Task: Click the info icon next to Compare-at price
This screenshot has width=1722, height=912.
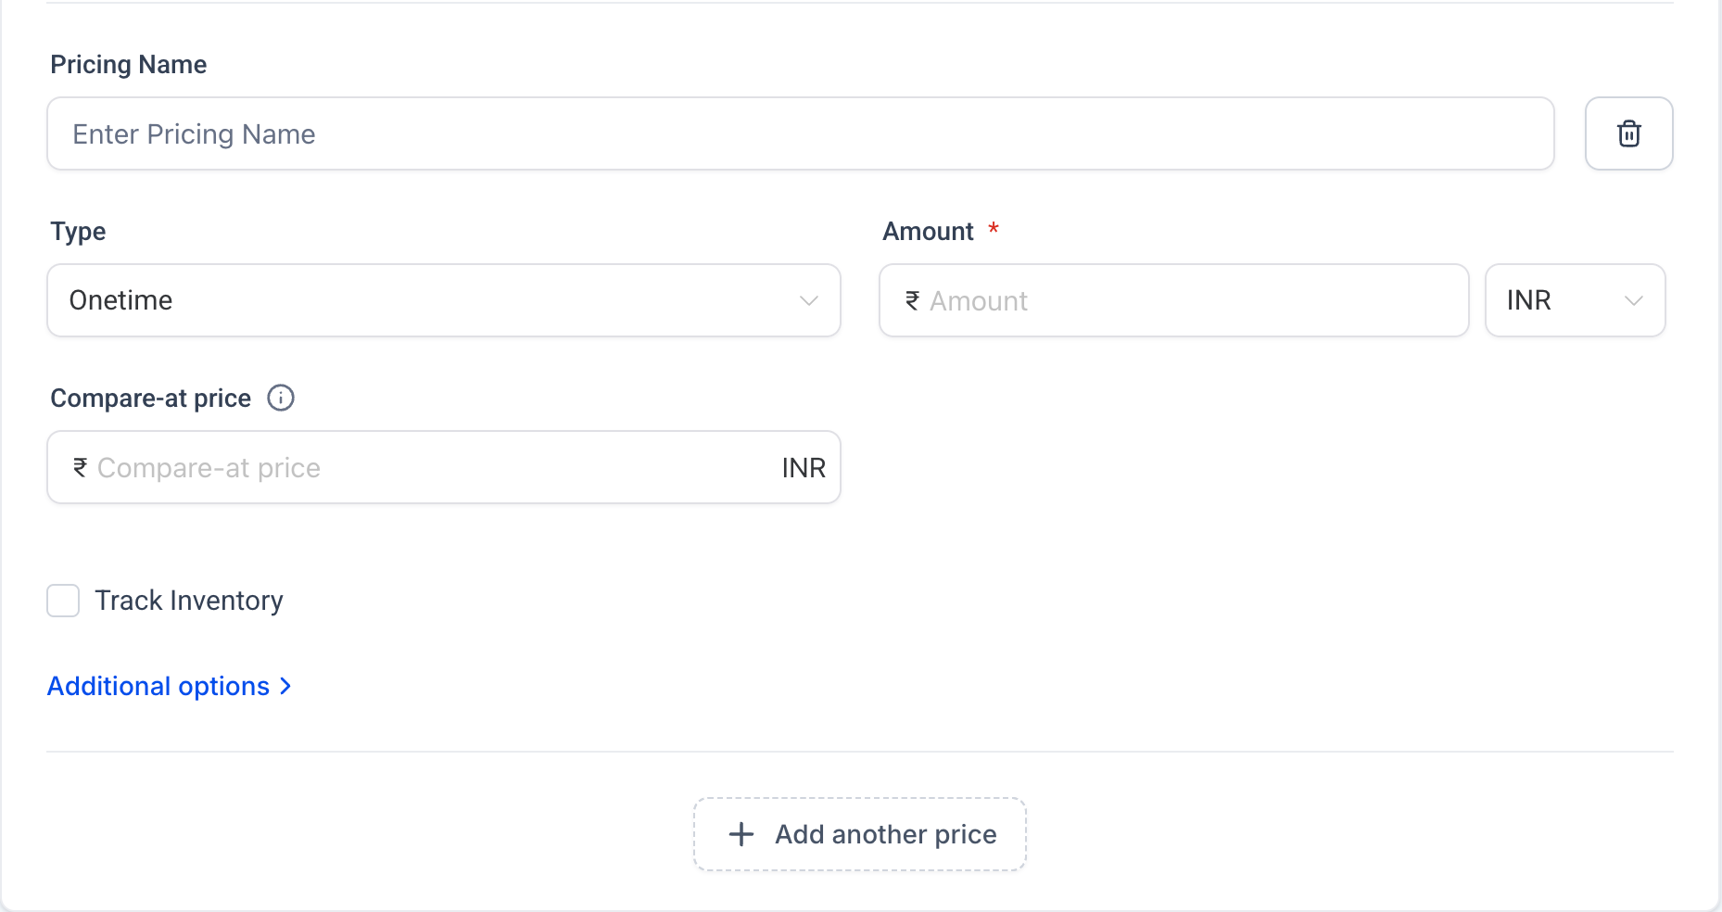Action: [x=280, y=398]
